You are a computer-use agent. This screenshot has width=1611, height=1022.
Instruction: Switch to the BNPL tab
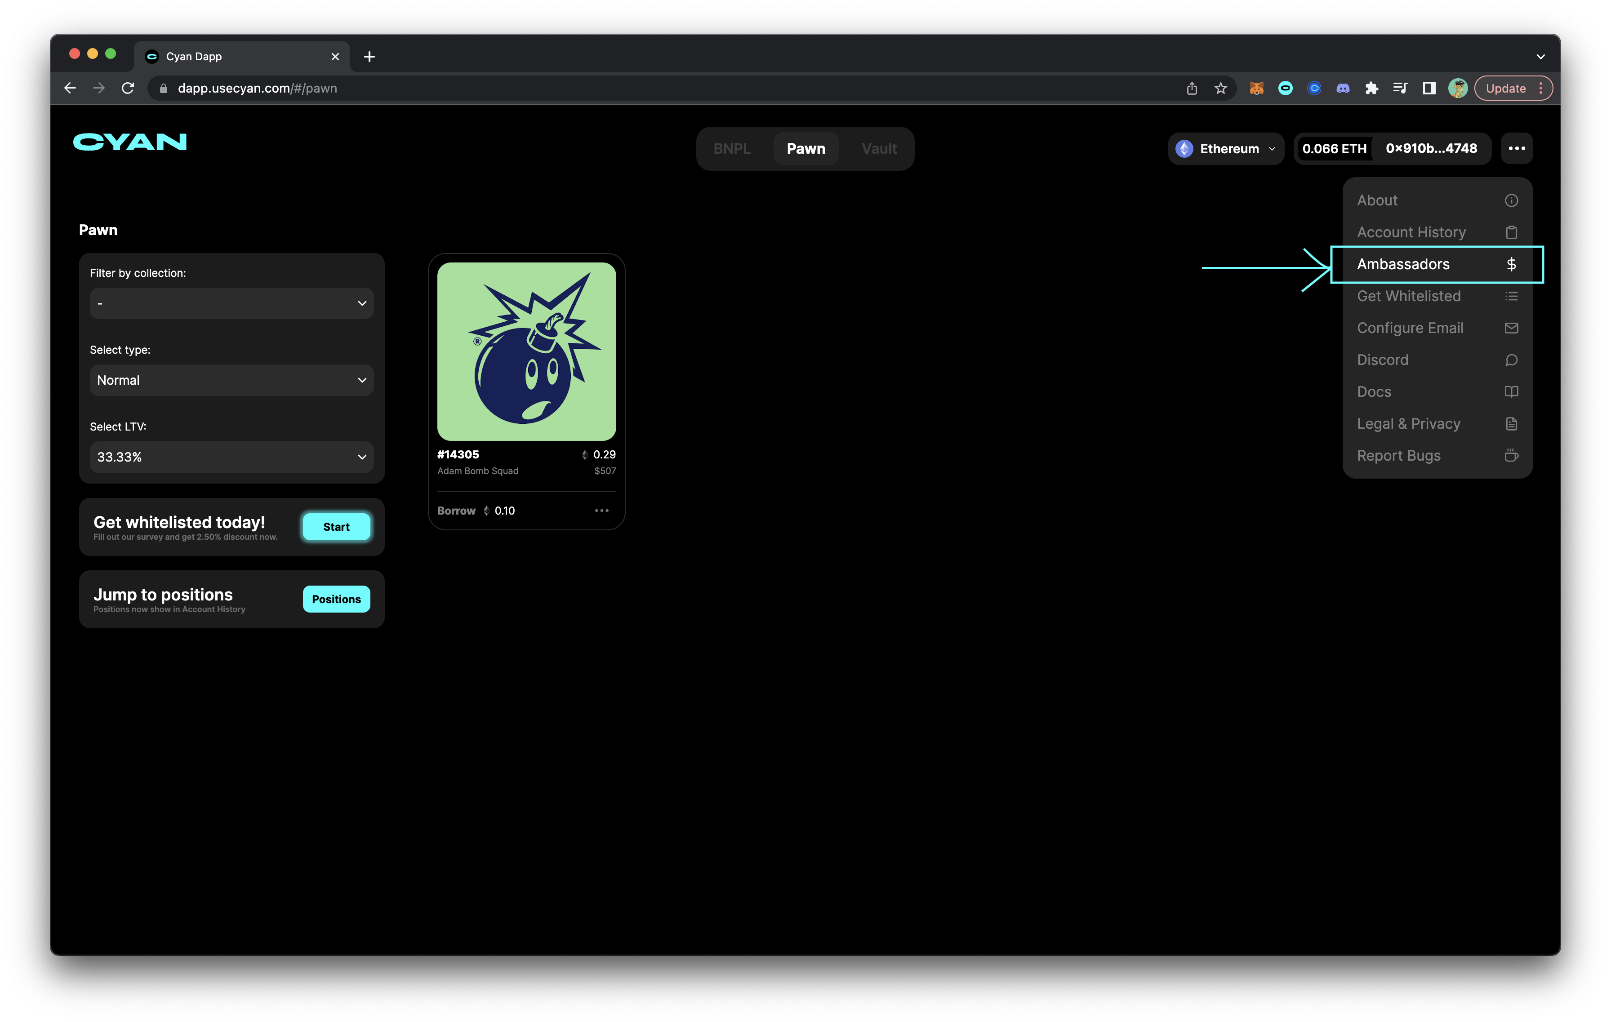point(732,148)
